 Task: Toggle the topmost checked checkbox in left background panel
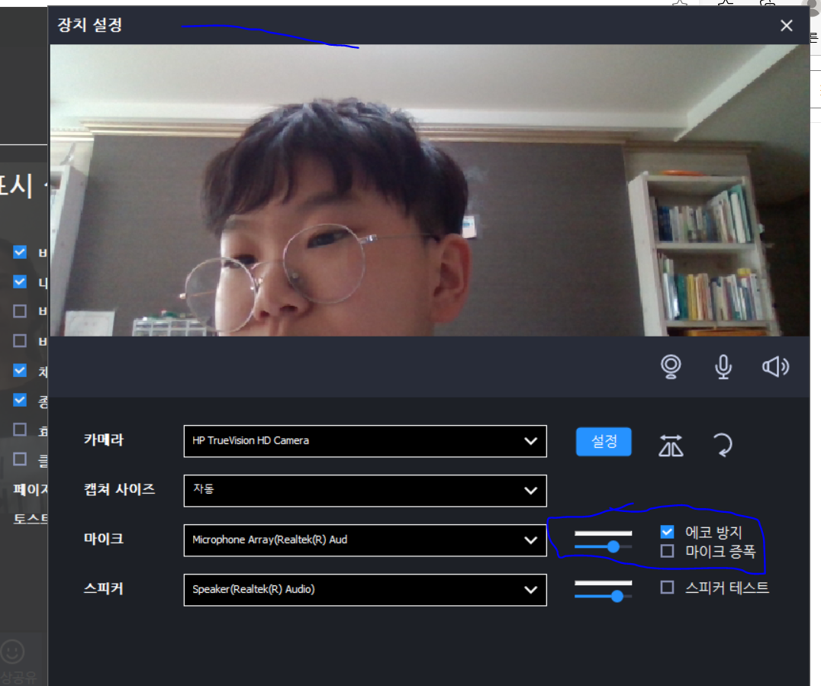tap(20, 252)
